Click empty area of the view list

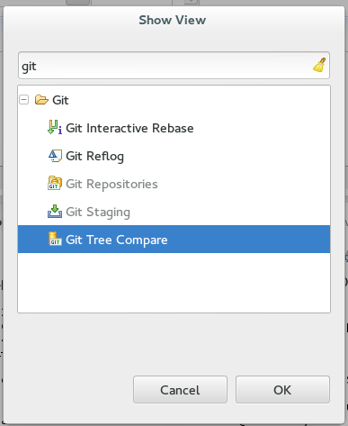tap(174, 282)
